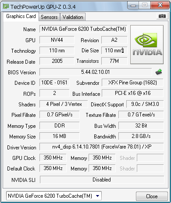The width and height of the screenshot is (171, 203).
Task: Switch to the Sensors tab
Action: click(x=49, y=17)
